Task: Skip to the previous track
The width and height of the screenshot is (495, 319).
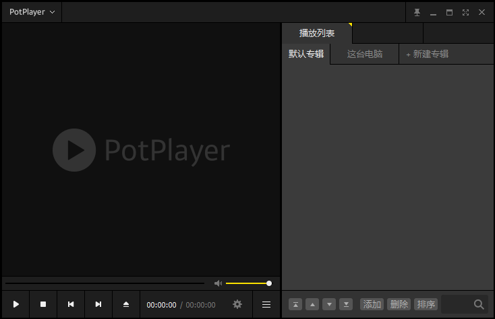Action: coord(71,304)
